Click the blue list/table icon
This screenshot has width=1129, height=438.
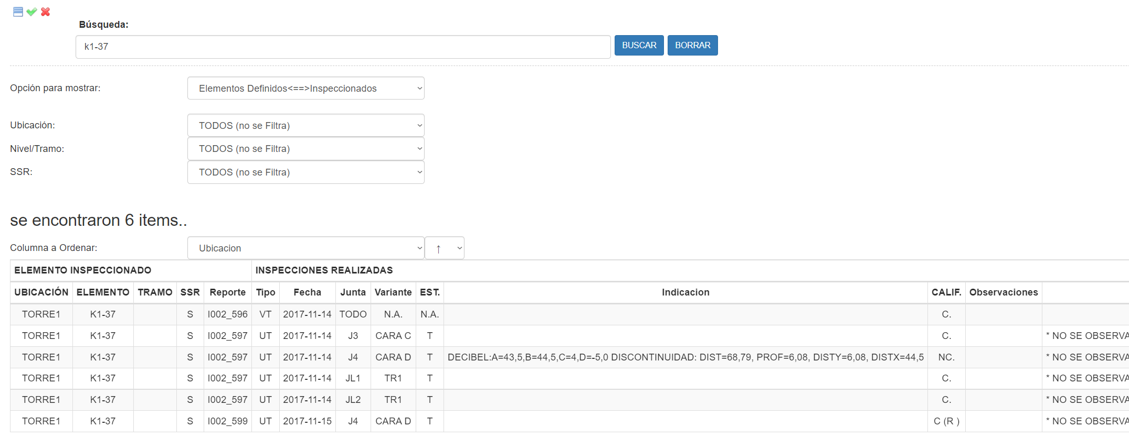18,12
